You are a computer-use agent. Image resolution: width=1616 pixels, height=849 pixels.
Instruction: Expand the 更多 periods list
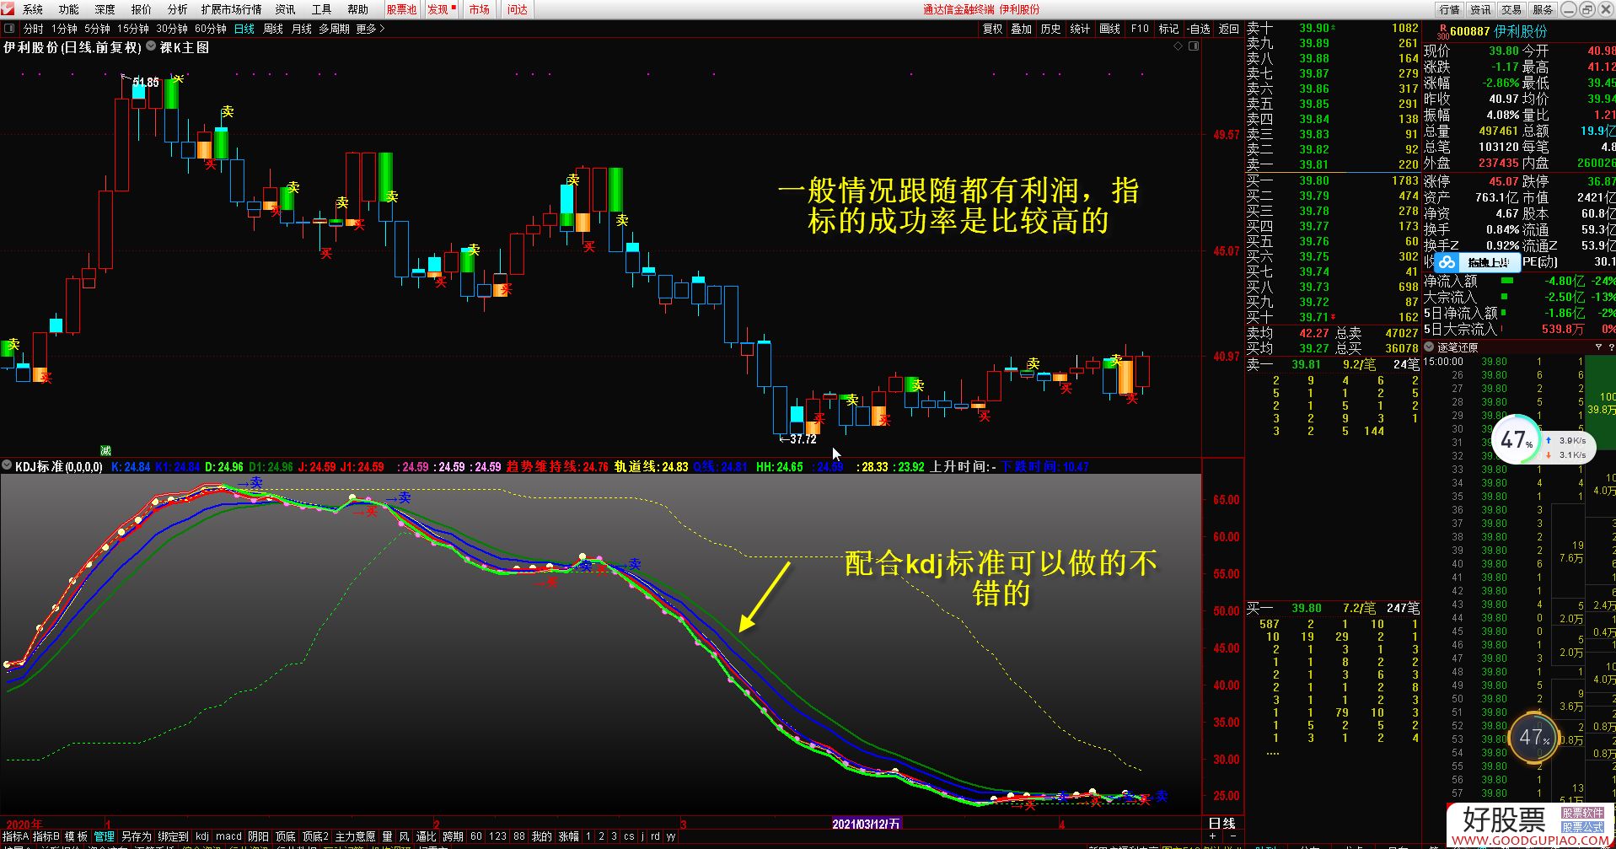point(370,29)
